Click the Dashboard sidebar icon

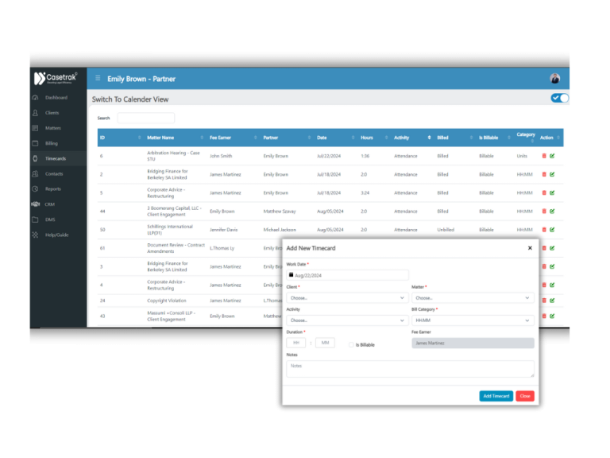35,98
